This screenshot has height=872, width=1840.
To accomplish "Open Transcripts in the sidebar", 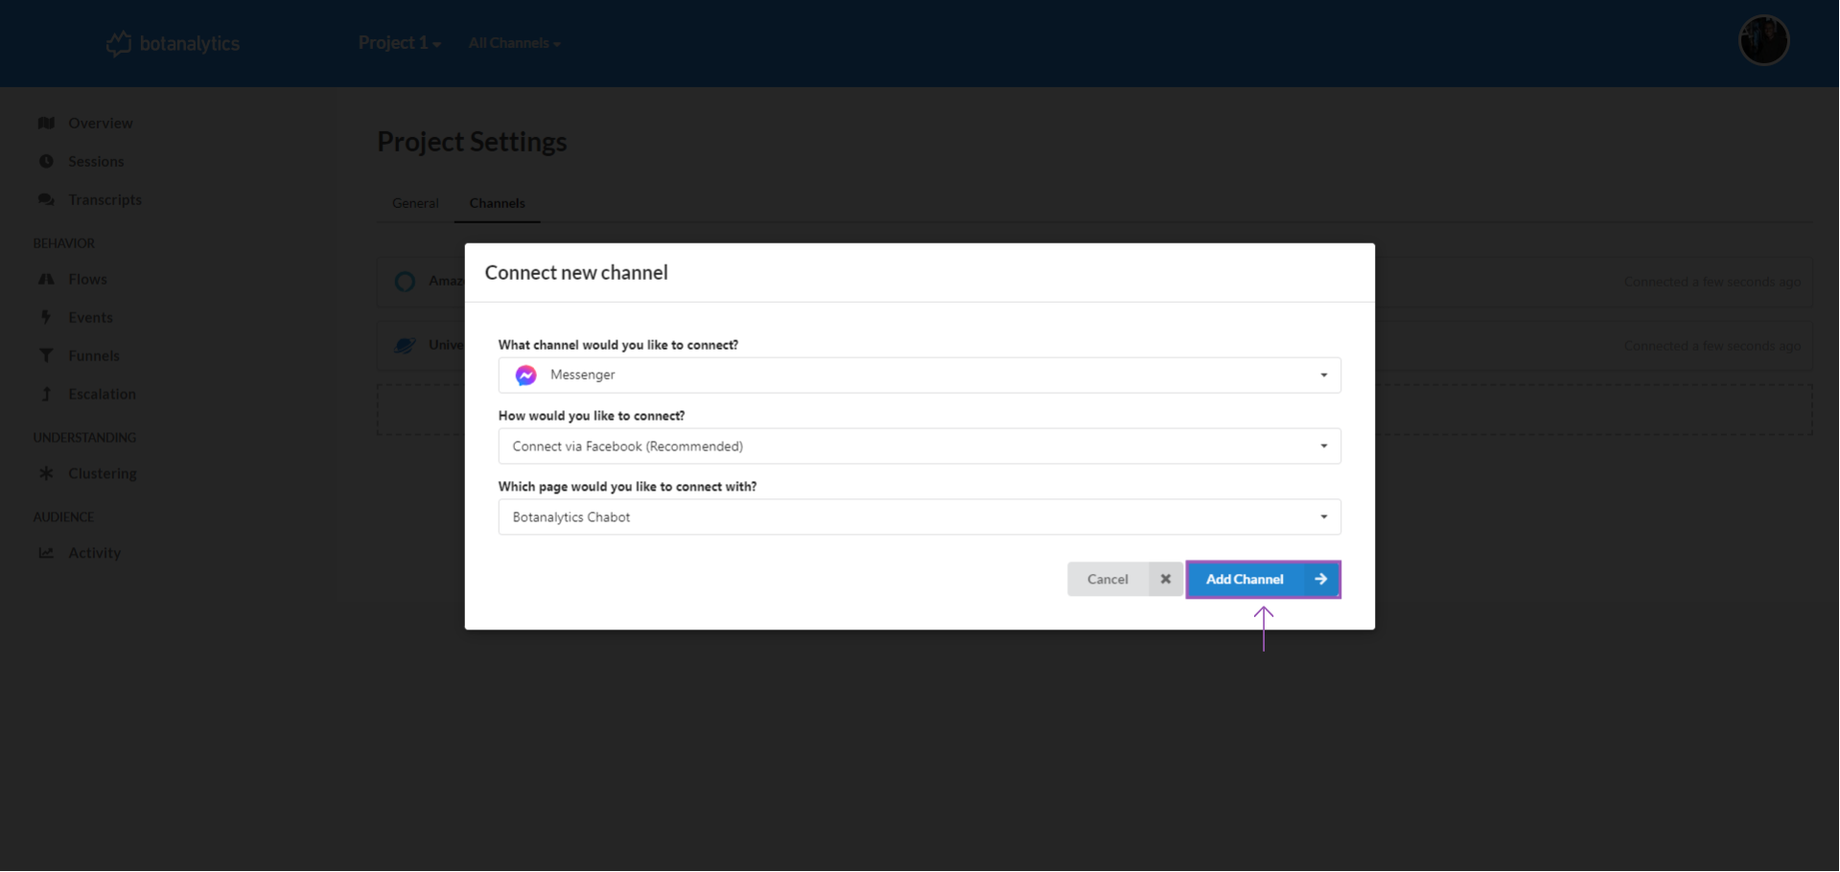I will coord(105,199).
